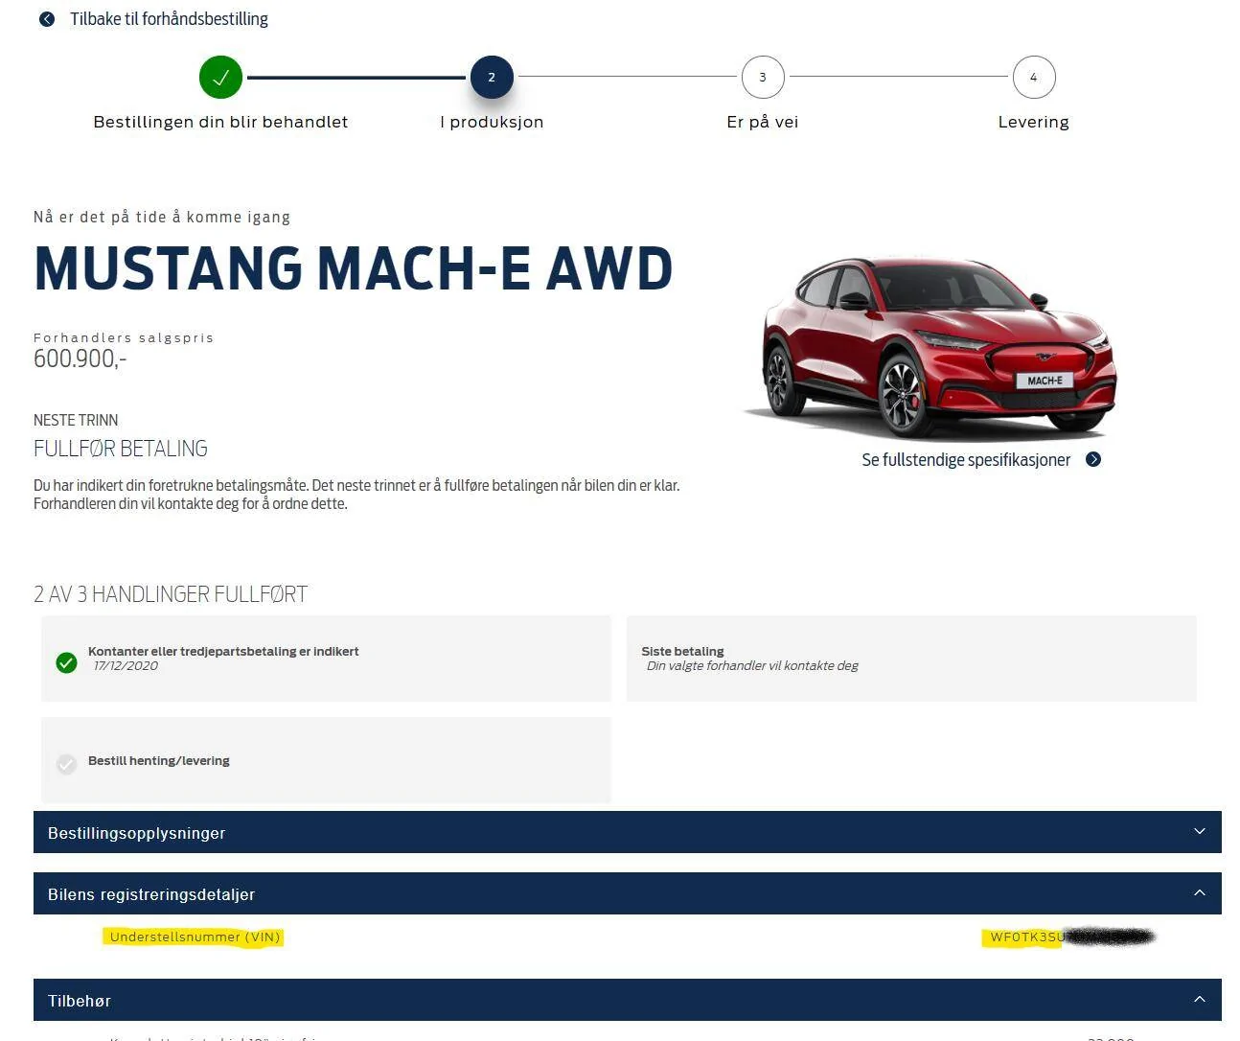Click chevron on Bestillingsopplysninger bar
1240x1041 pixels.
(1199, 831)
